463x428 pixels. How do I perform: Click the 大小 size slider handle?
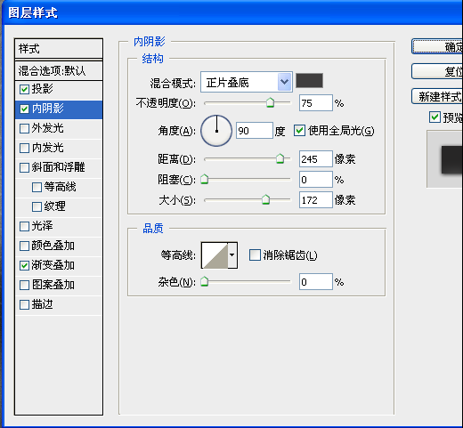[x=265, y=199]
